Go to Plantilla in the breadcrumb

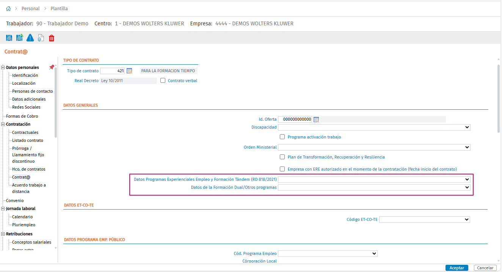tap(59, 9)
